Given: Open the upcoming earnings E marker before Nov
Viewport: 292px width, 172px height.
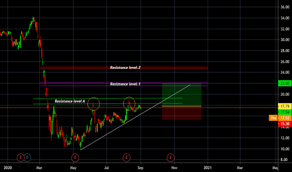Looking at the screenshot, I should tap(170, 158).
